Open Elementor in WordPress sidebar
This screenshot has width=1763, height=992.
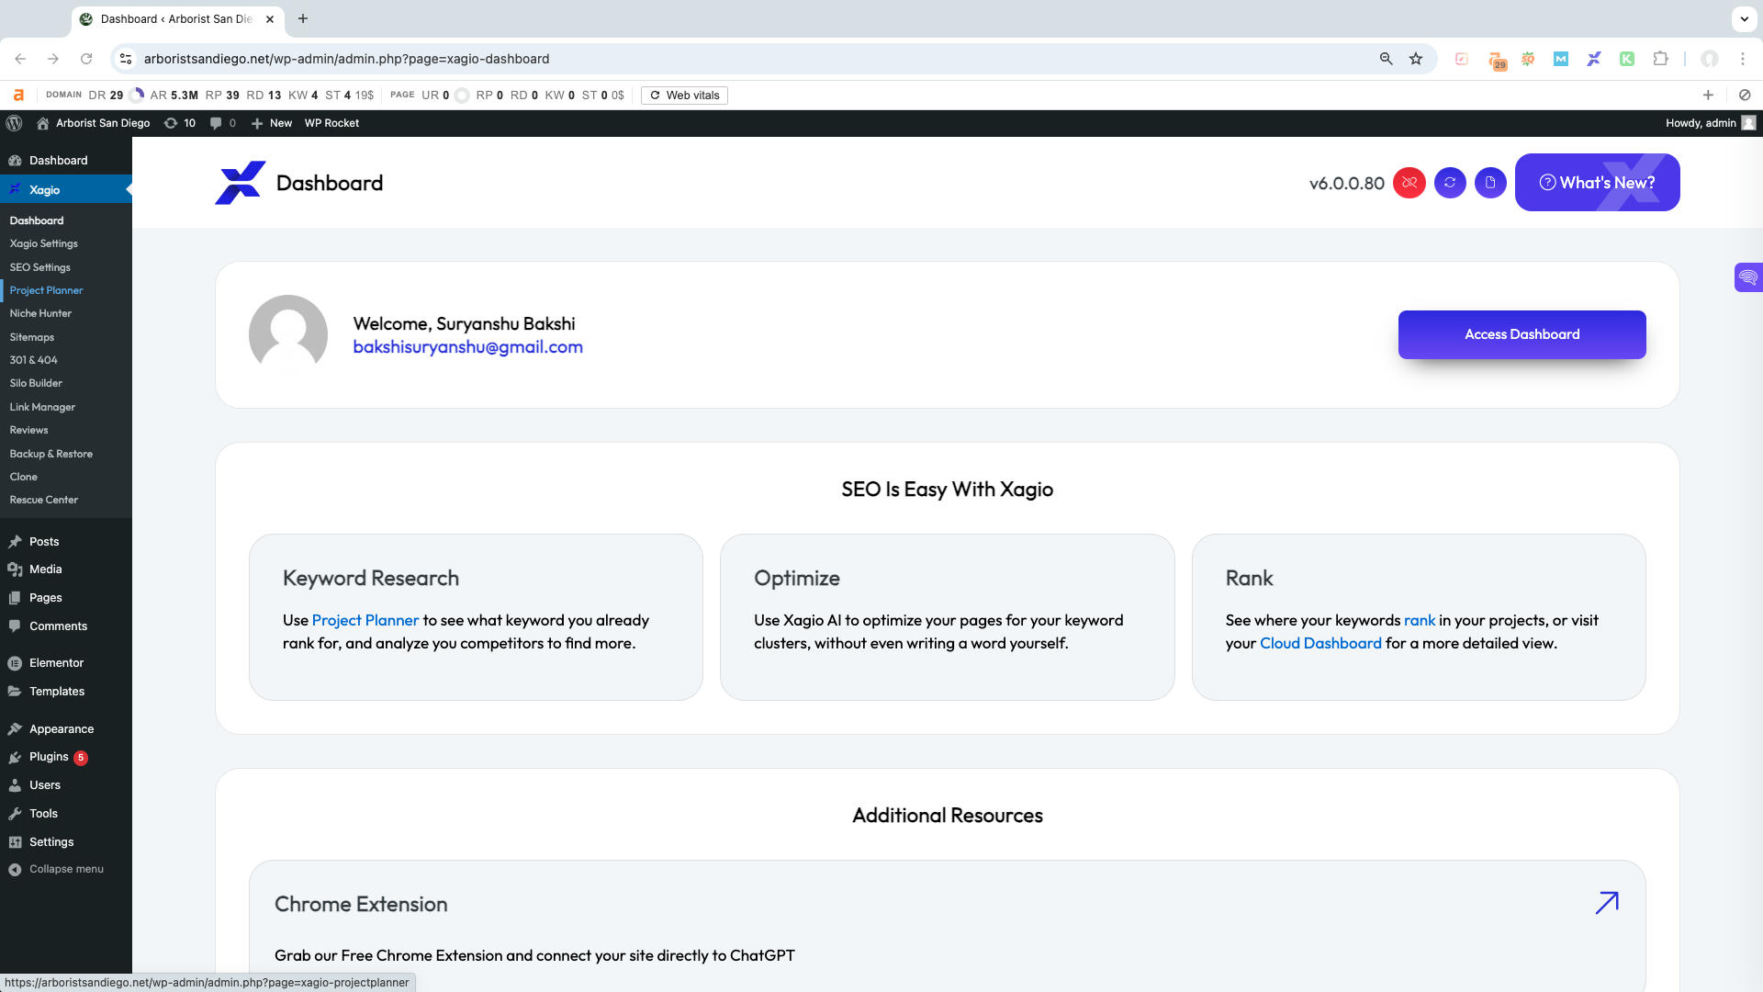click(x=66, y=663)
